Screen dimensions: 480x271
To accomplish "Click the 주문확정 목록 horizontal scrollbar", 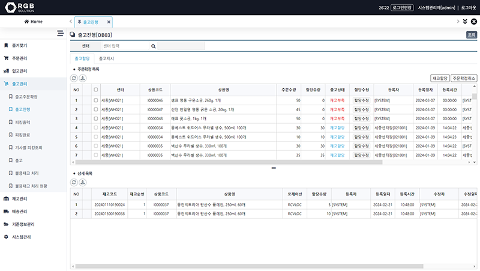I will tap(229, 162).
